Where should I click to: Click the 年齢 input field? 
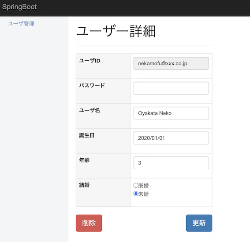pos(171,163)
